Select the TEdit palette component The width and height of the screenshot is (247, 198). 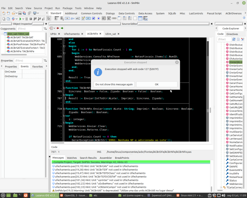pos(78,18)
